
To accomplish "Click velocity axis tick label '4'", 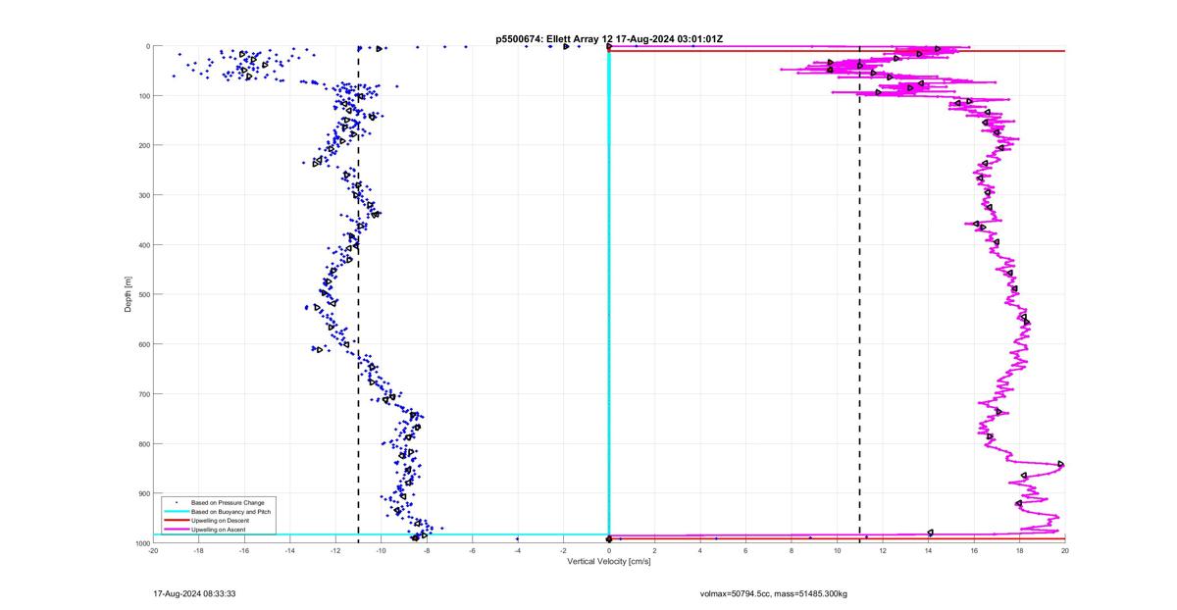I will pyautogui.click(x=700, y=551).
